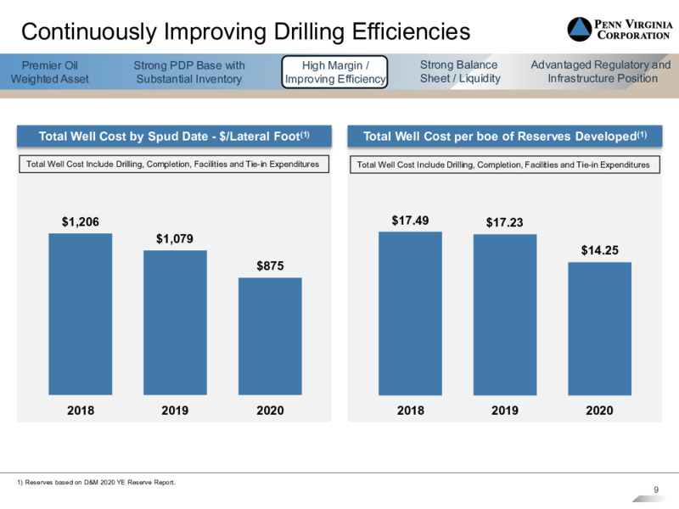This screenshot has height=509, width=679.
Task: Click the 2018 axis label in right chart
Action: coord(411,411)
